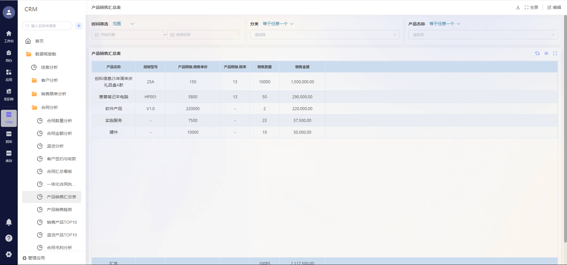The image size is (567, 265).
Task: Open 产品销售趋势 report in sidebar
Action: point(59,210)
